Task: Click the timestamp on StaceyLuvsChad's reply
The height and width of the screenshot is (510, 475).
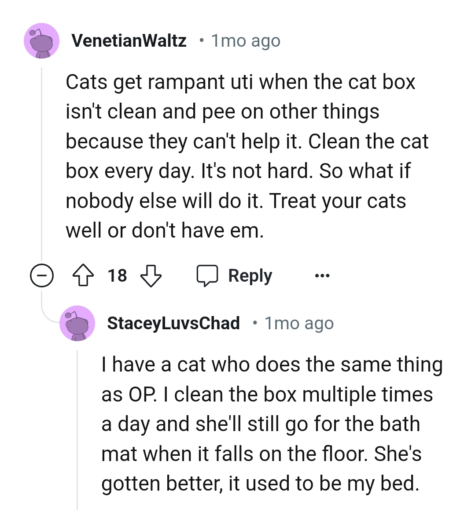Action: [299, 324]
